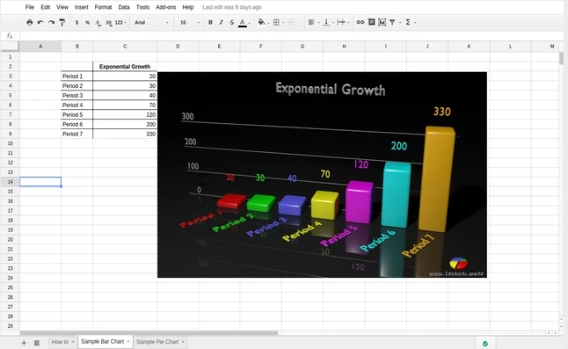This screenshot has height=349, width=568.
Task: Select the spreadsheet cell with value 330
Action: [125, 134]
